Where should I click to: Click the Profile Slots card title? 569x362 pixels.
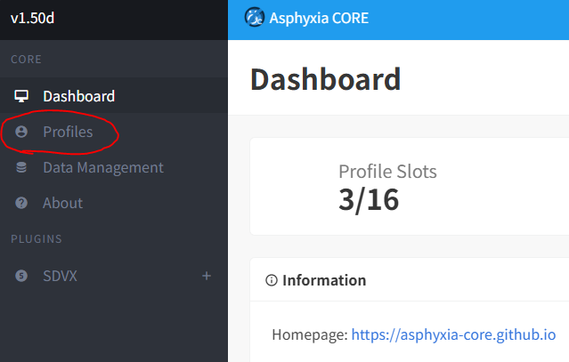387,171
